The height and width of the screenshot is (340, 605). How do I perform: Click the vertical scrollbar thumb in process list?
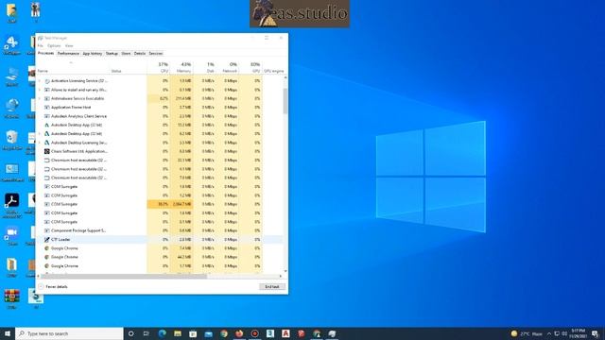[285, 101]
